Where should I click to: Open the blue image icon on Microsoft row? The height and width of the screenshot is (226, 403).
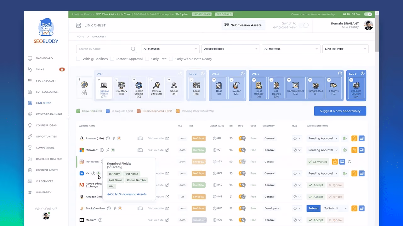[361, 150]
